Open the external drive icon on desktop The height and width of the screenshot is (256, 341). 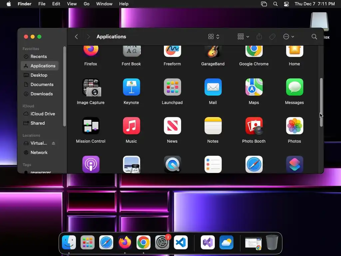point(319,22)
